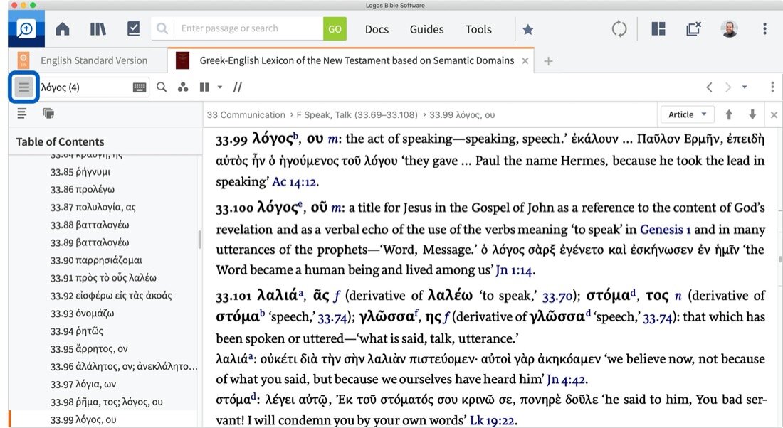
Task: Select 33.94 ῥητῶς in contents
Action: (76, 331)
